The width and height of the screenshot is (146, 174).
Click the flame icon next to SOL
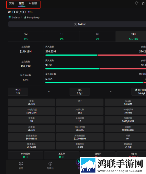click(x=29, y=12)
